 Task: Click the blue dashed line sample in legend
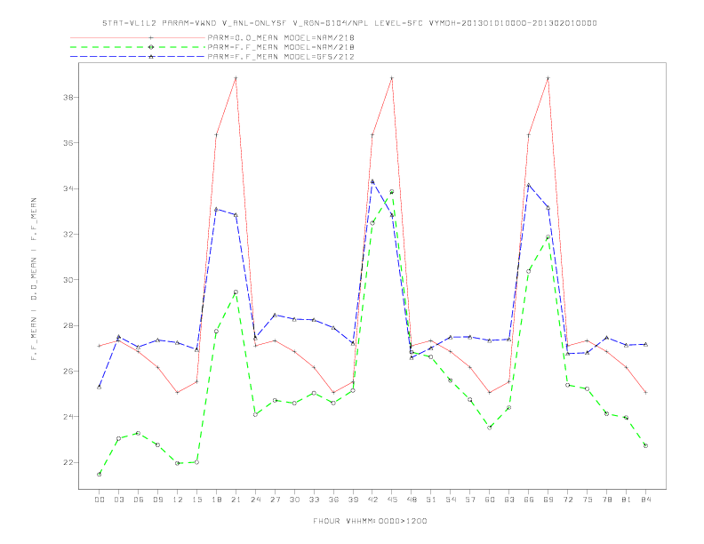138,57
